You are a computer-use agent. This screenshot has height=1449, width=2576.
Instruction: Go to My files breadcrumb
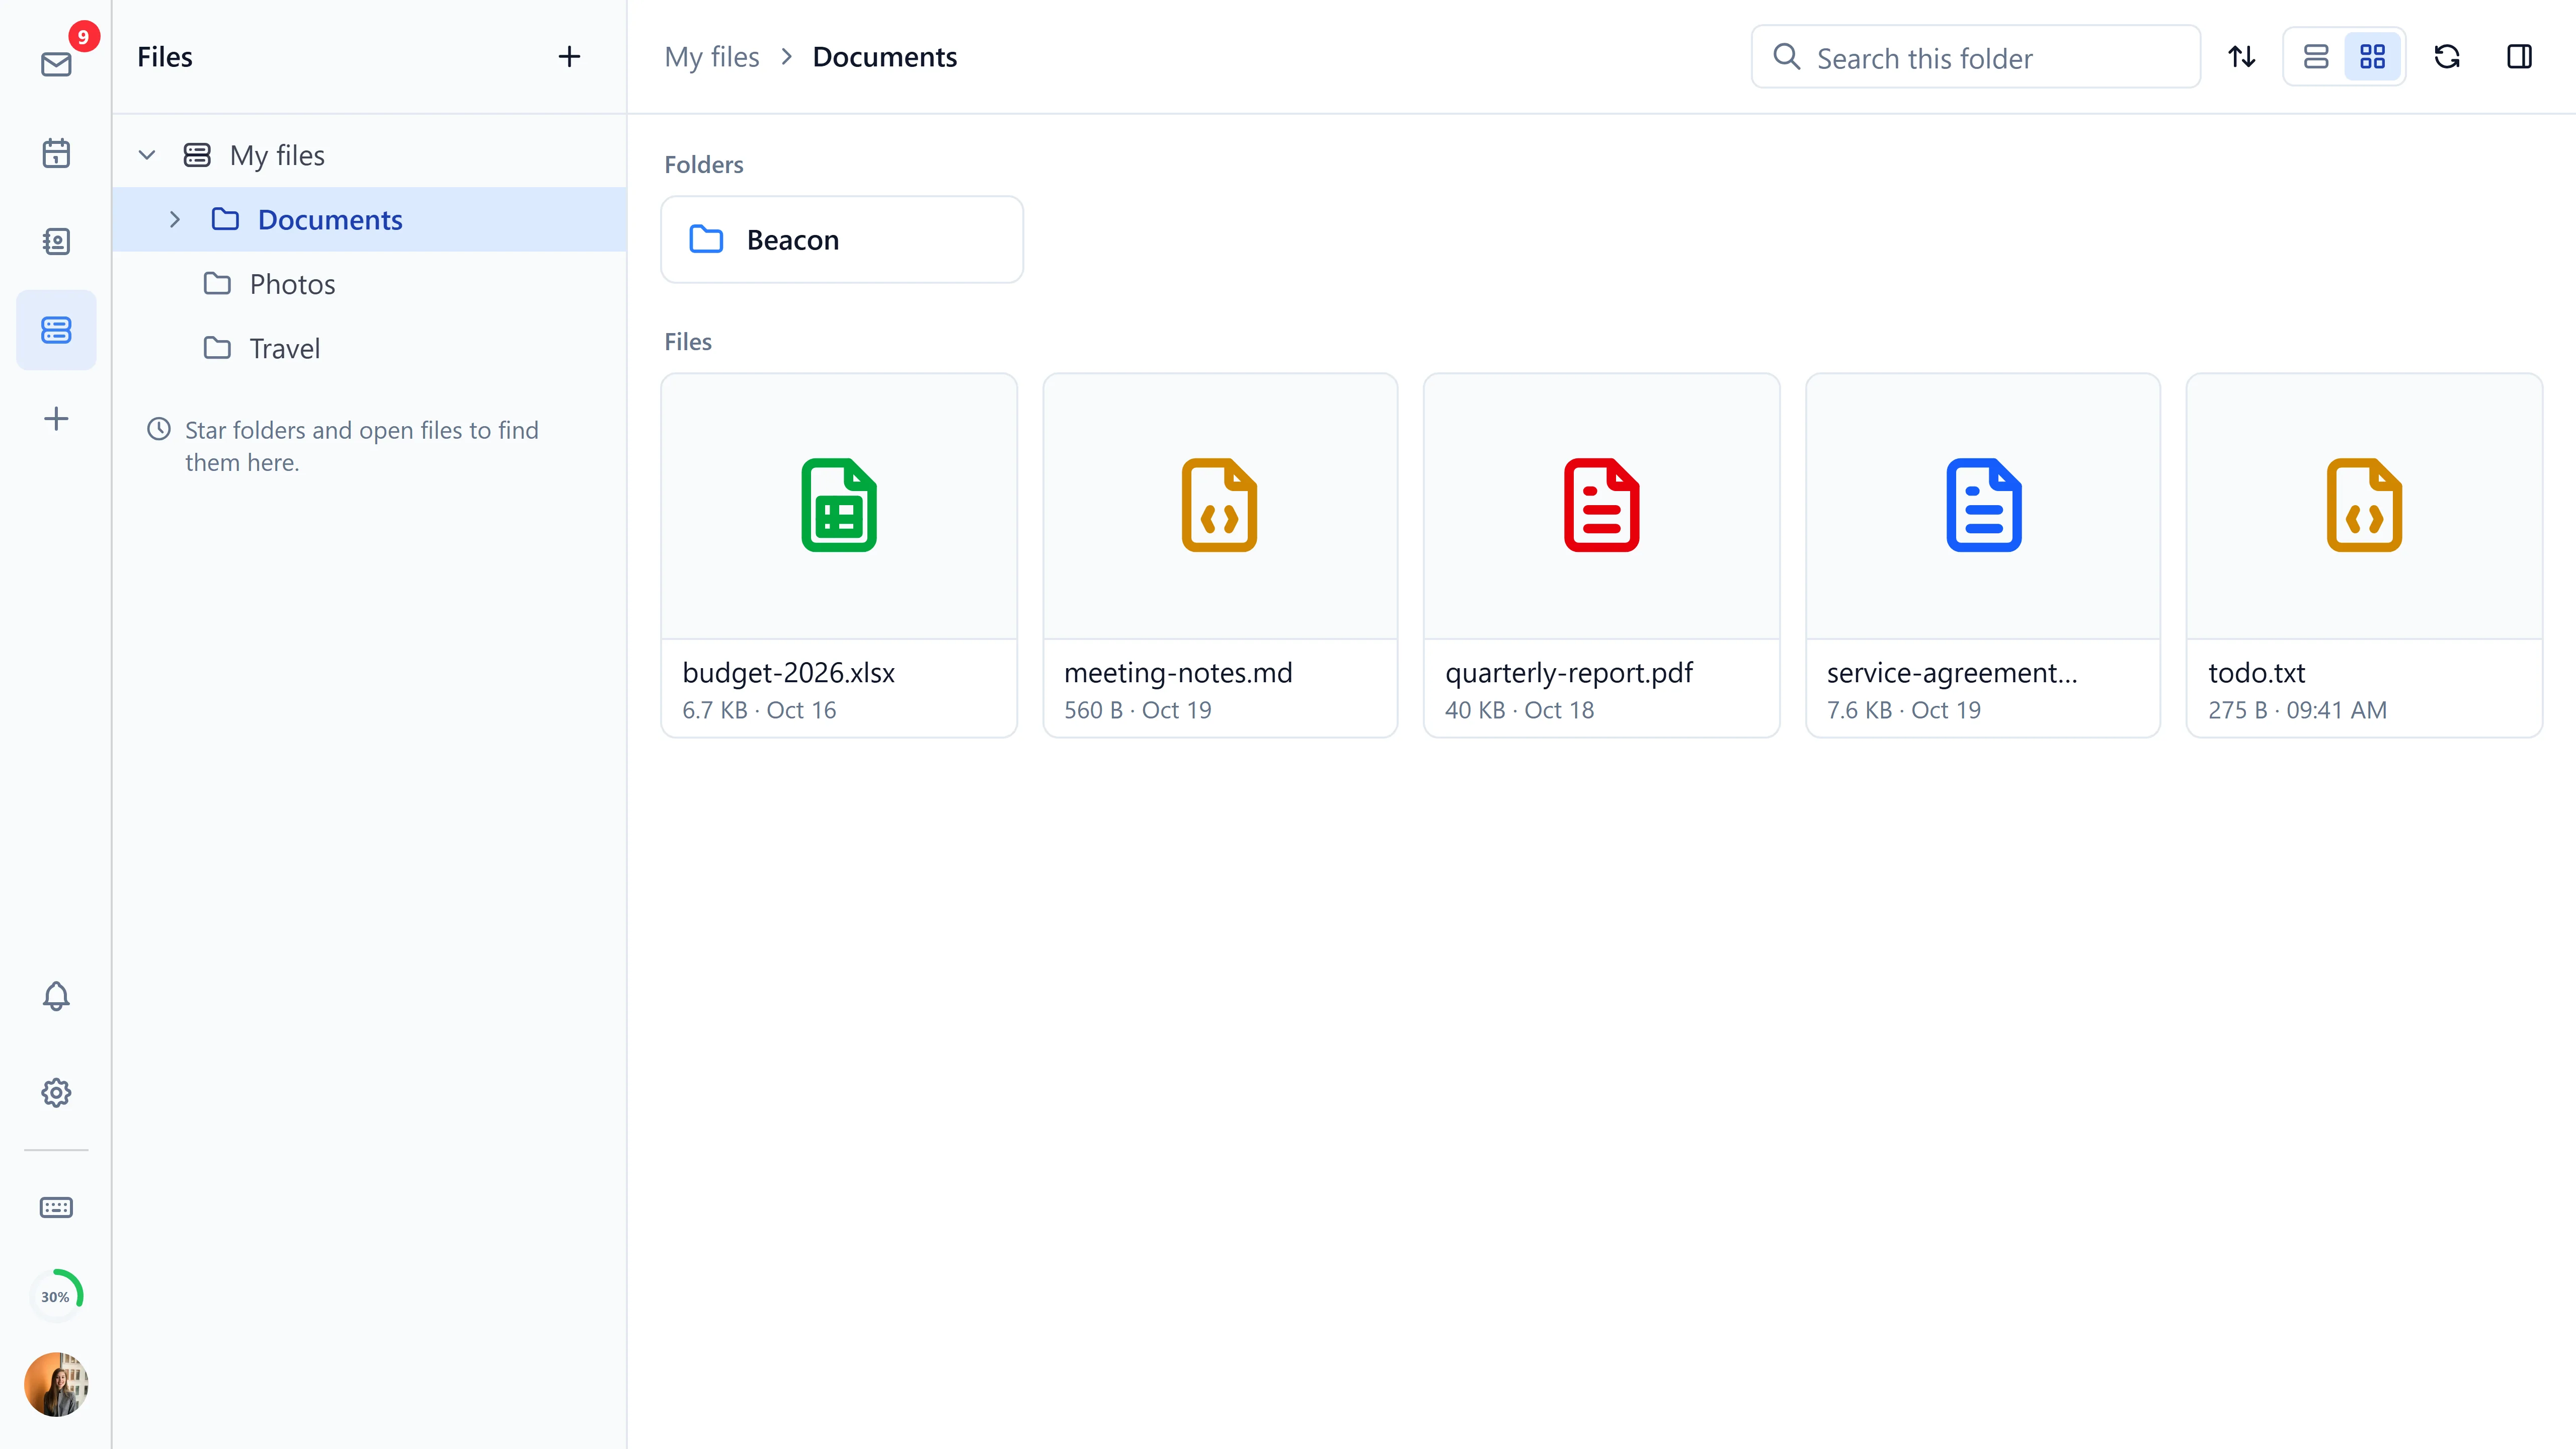pos(712,57)
